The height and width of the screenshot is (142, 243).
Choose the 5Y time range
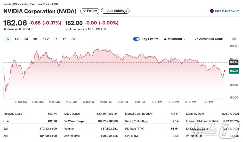64,39
